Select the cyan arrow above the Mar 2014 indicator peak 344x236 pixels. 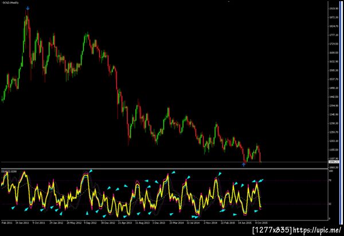point(173,172)
